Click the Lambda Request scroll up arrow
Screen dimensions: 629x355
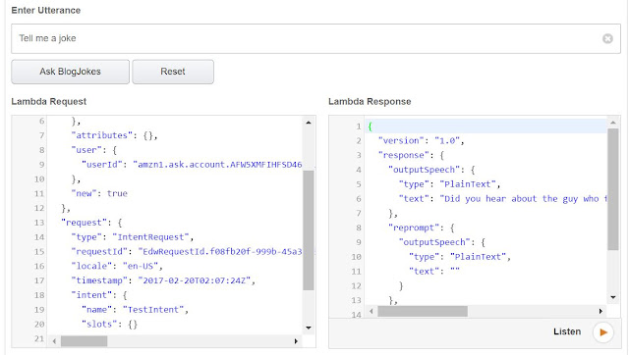click(308, 123)
